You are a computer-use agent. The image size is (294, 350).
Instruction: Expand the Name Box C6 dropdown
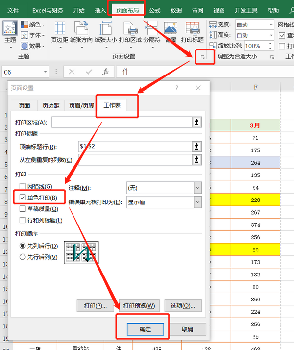coord(45,72)
